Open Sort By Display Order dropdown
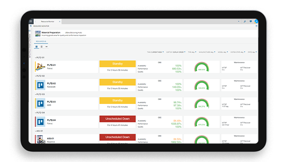 coord(176,52)
